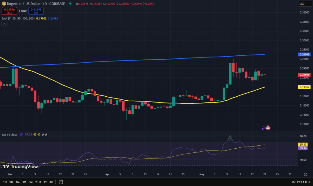Click the -0.00046 (-0.20%) change text

tap(142, 4)
